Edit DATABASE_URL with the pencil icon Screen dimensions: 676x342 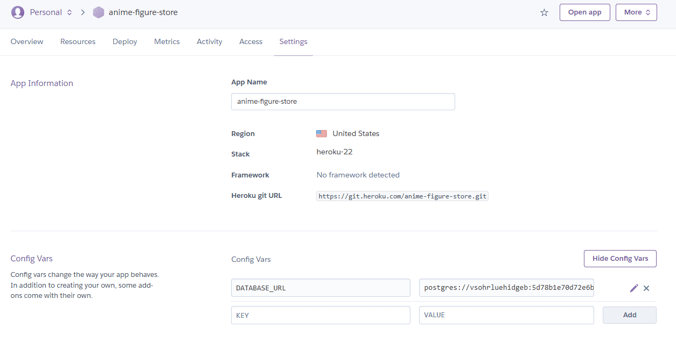click(x=633, y=288)
